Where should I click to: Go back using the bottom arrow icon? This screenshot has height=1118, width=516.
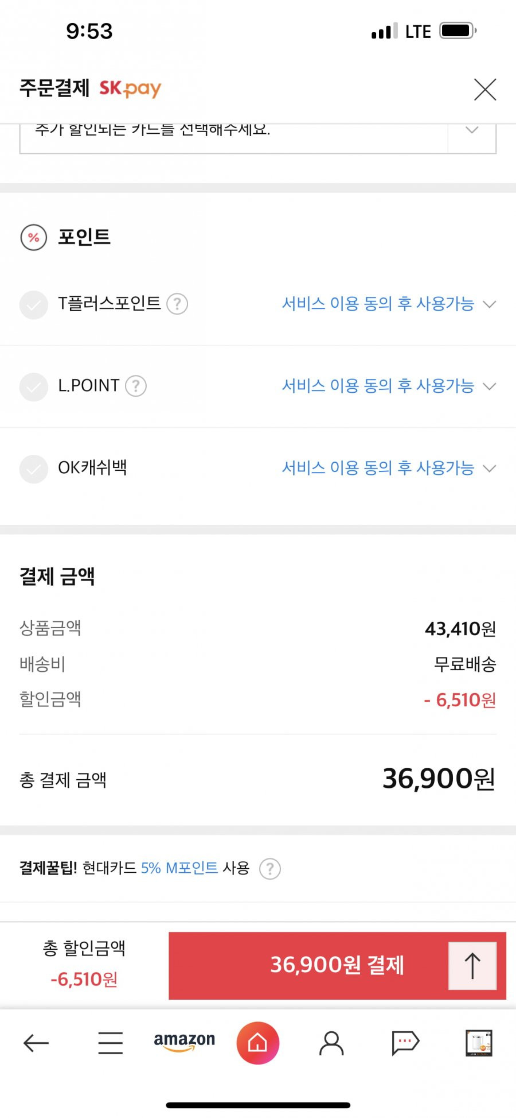pos(36,1043)
